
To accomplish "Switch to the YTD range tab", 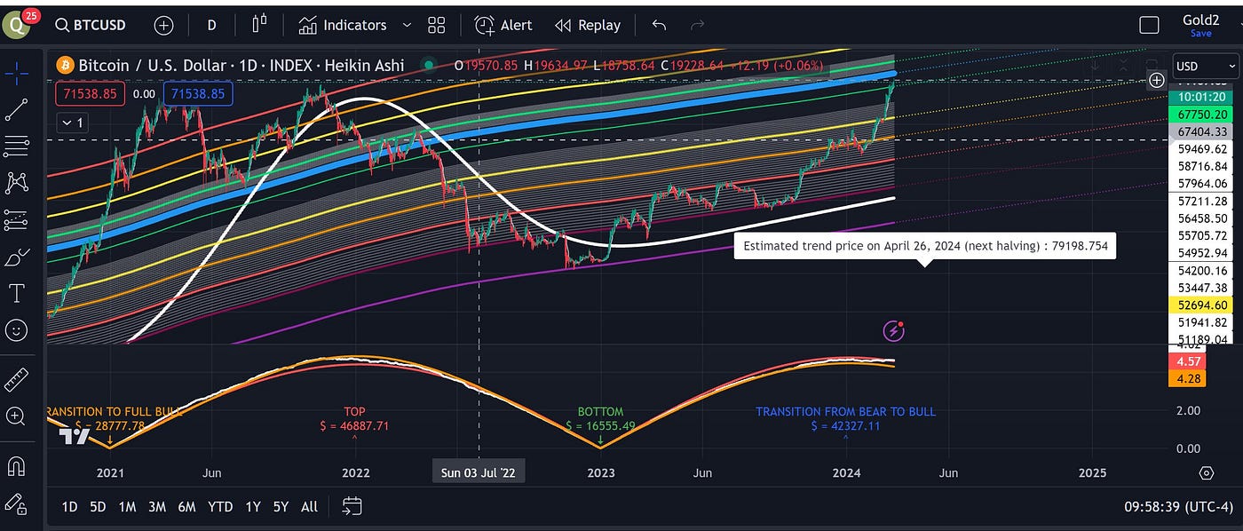I will 218,506.
